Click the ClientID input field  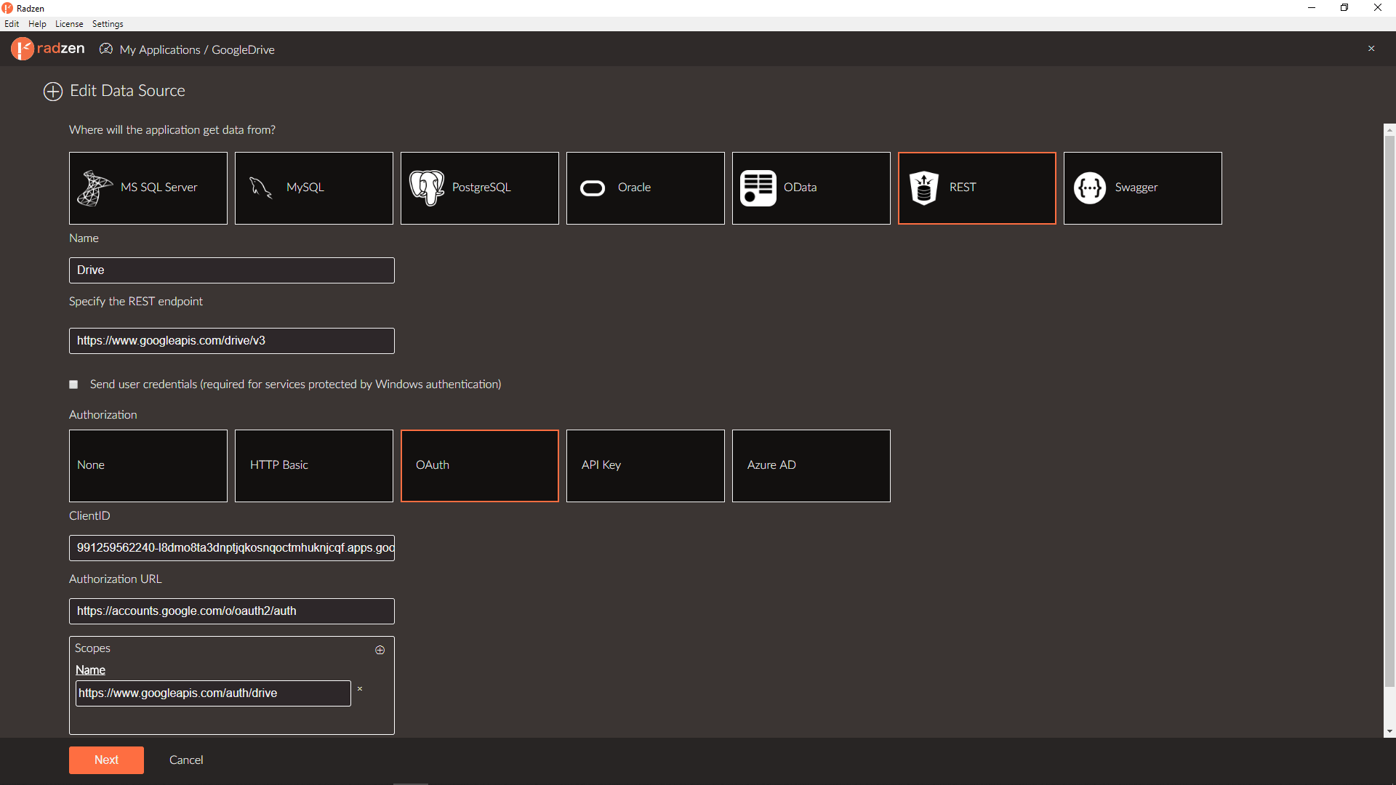pos(232,548)
